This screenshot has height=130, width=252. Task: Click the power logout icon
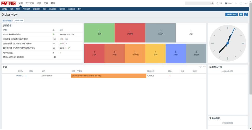coord(246,3)
